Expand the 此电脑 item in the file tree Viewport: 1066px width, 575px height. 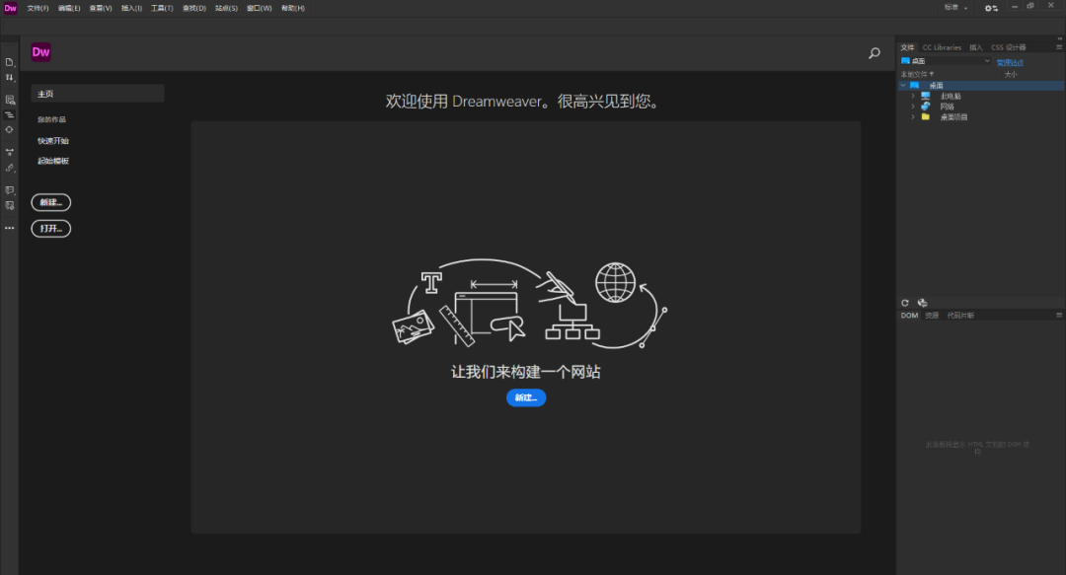coord(912,96)
